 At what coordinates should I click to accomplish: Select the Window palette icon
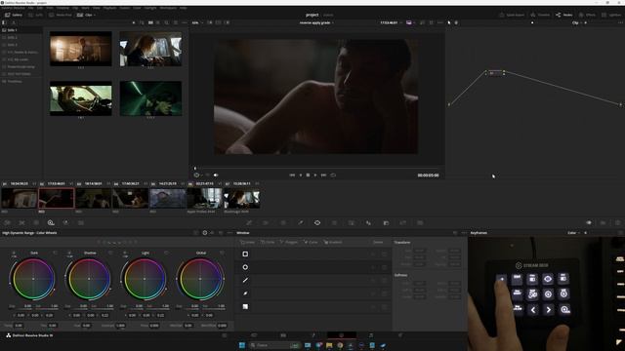tap(317, 223)
